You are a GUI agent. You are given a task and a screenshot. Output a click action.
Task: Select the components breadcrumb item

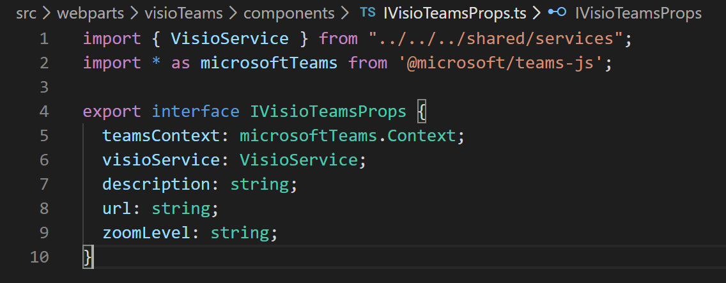[x=289, y=13]
